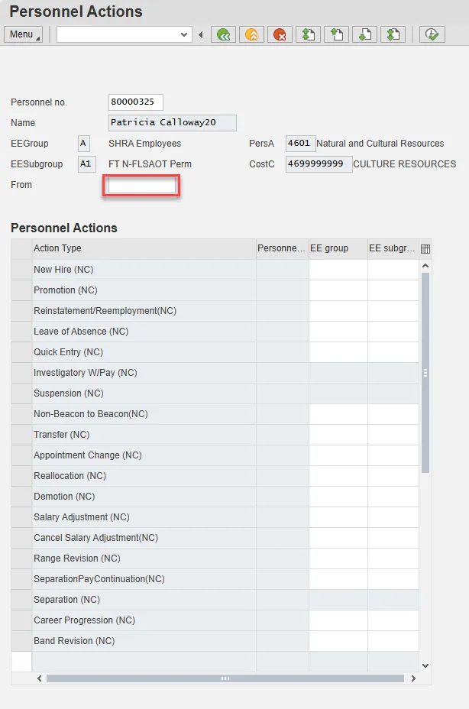Click the horizontal scrollbar right arrow
Viewport: 469px width, 709px height.
click(x=413, y=678)
